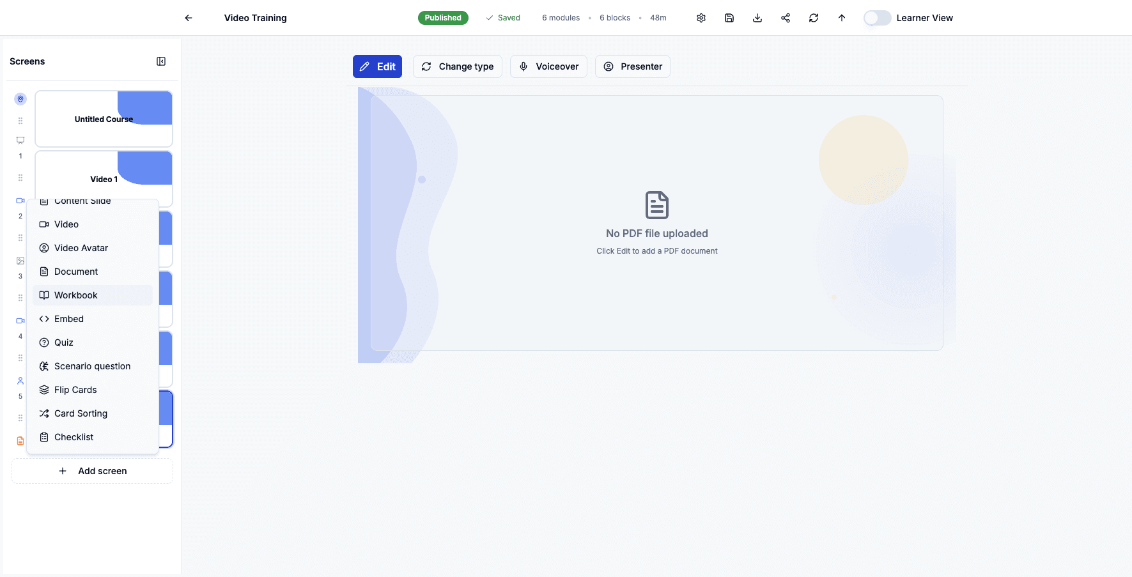
Task: Click the Video Training course title
Action: point(255,18)
